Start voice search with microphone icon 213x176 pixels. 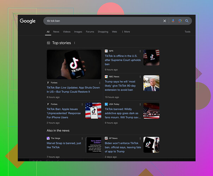point(173,21)
